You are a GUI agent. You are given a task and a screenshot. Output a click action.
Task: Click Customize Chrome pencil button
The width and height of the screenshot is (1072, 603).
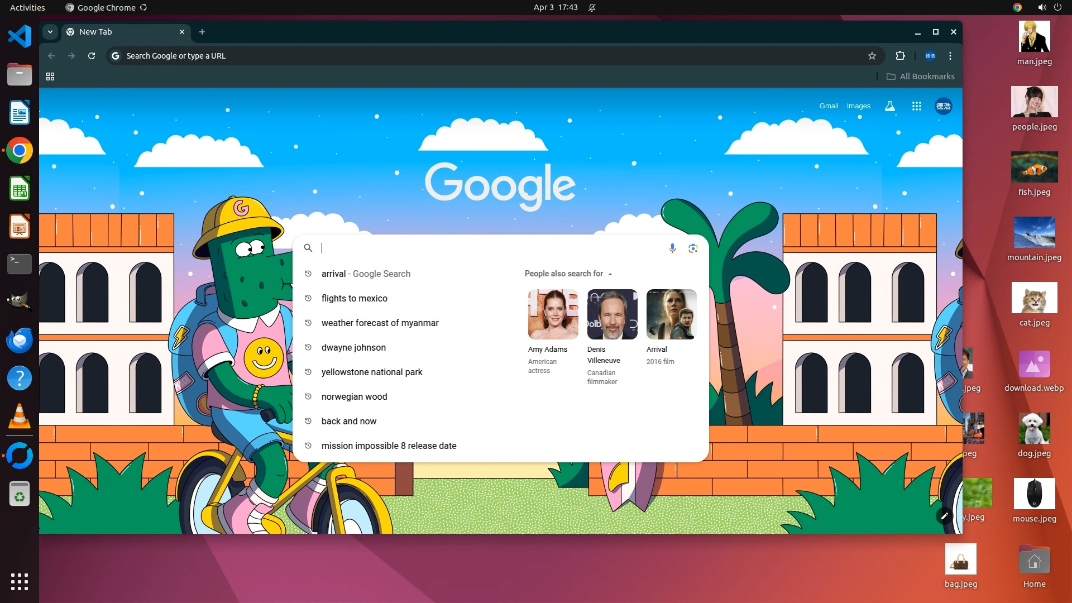coord(944,516)
